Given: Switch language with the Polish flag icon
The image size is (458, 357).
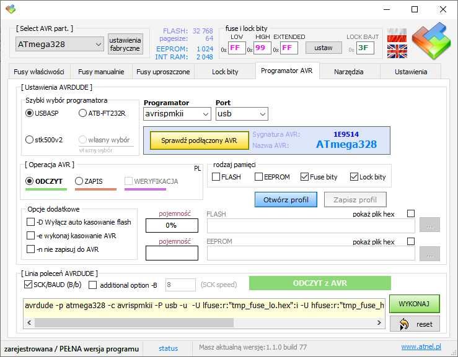Looking at the screenshot, I should click(397, 35).
